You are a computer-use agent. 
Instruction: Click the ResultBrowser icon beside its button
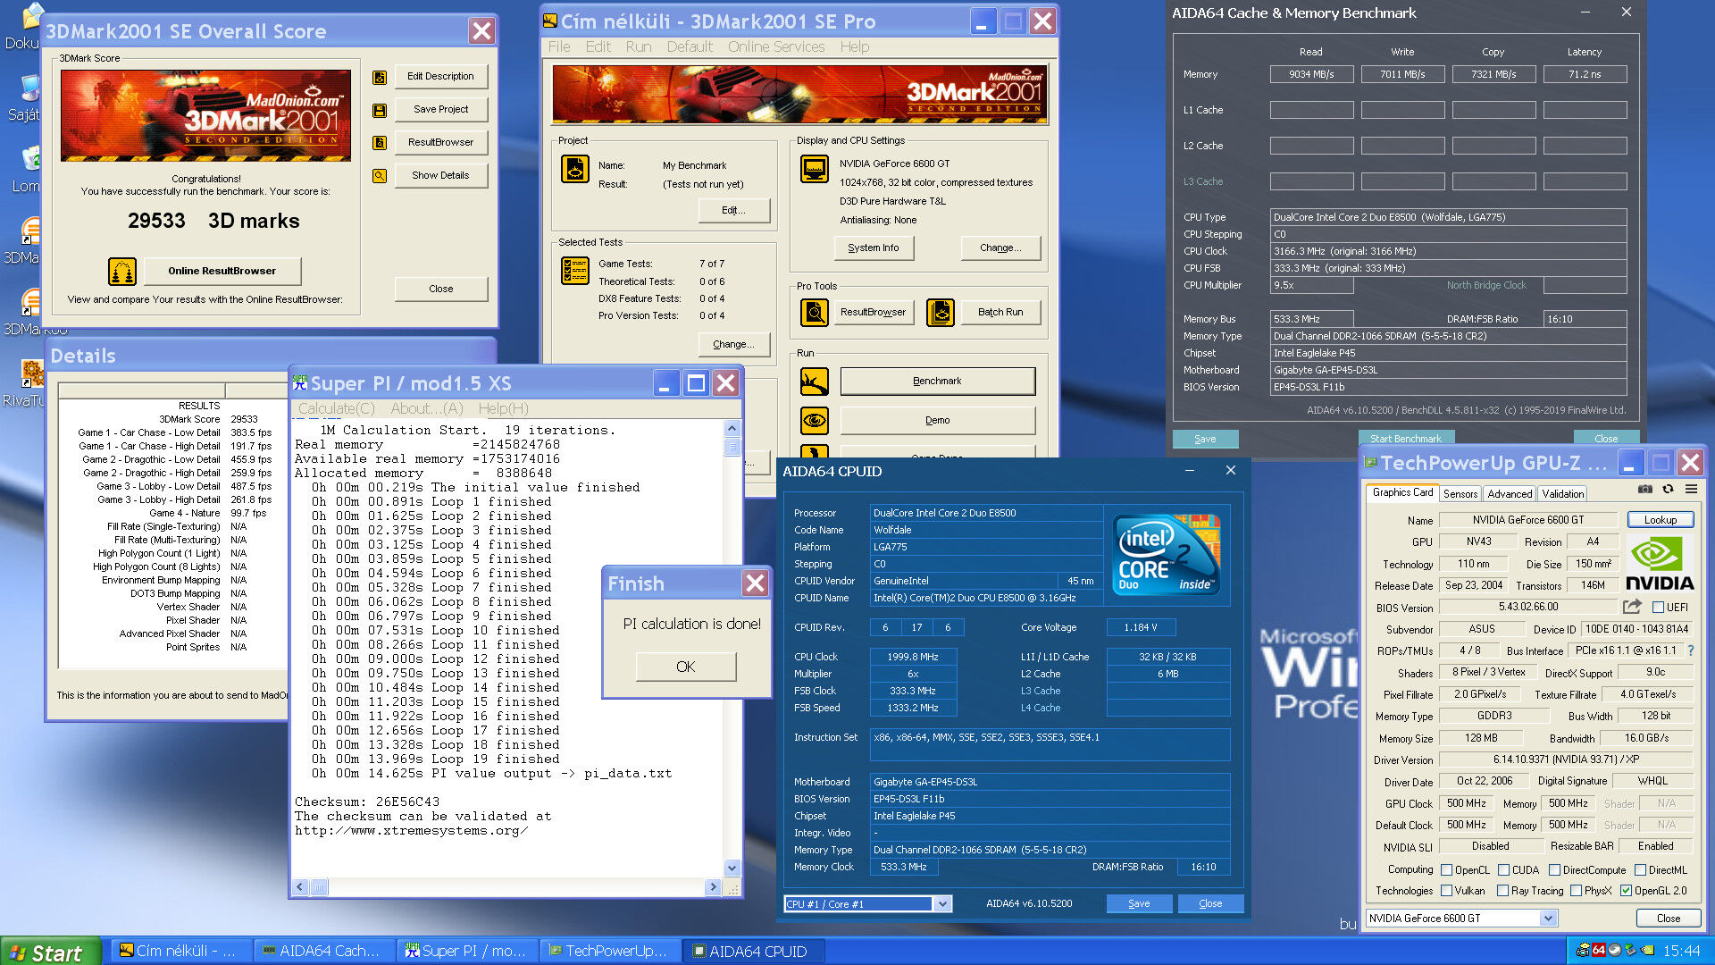tap(380, 142)
